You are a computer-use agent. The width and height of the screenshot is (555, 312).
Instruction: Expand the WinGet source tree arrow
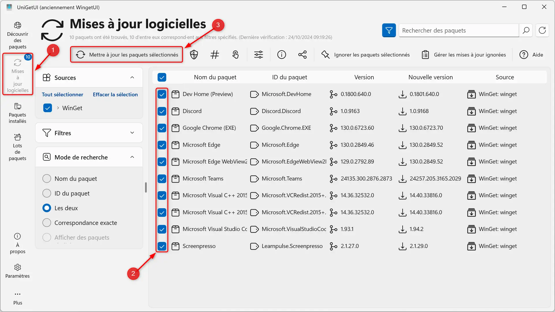pos(58,108)
